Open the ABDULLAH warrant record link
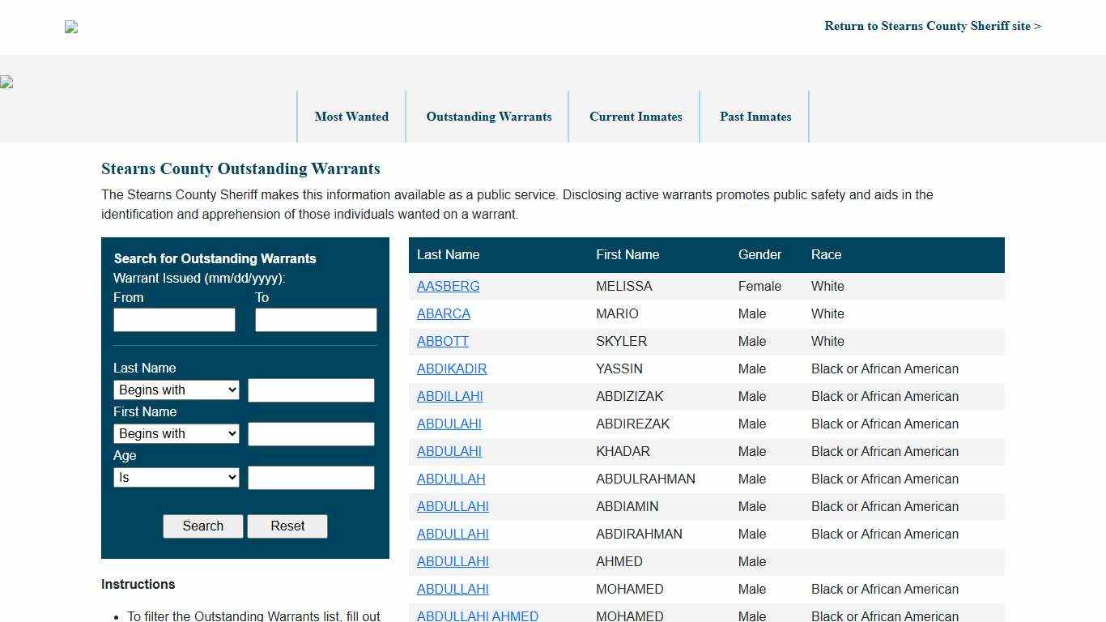The height and width of the screenshot is (622, 1106). pos(450,479)
